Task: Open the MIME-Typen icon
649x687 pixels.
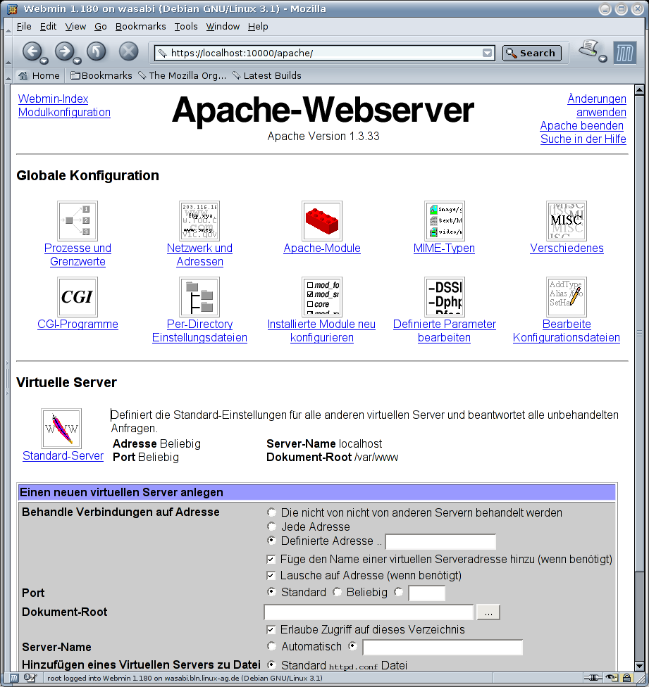Action: pyautogui.click(x=444, y=221)
